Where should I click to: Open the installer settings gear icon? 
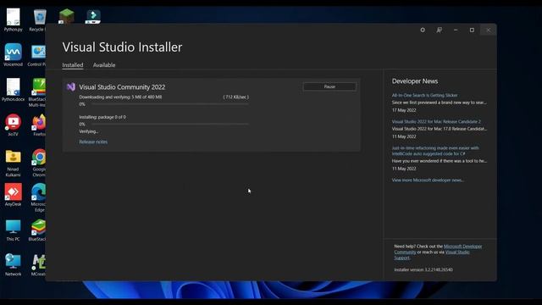pyautogui.click(x=423, y=30)
